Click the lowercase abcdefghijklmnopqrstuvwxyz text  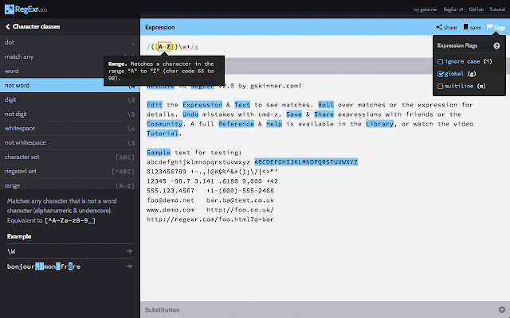click(198, 162)
